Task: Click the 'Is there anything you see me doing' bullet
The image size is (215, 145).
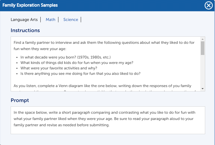Action: click(x=80, y=73)
